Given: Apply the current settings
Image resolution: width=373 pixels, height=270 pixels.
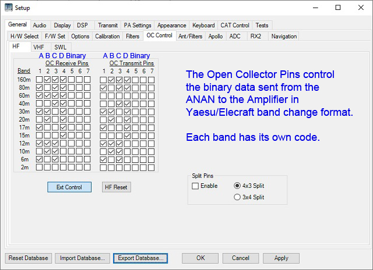Looking at the screenshot, I should click(x=281, y=258).
